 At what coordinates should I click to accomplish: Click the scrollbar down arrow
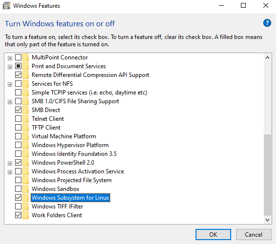tap(267, 220)
